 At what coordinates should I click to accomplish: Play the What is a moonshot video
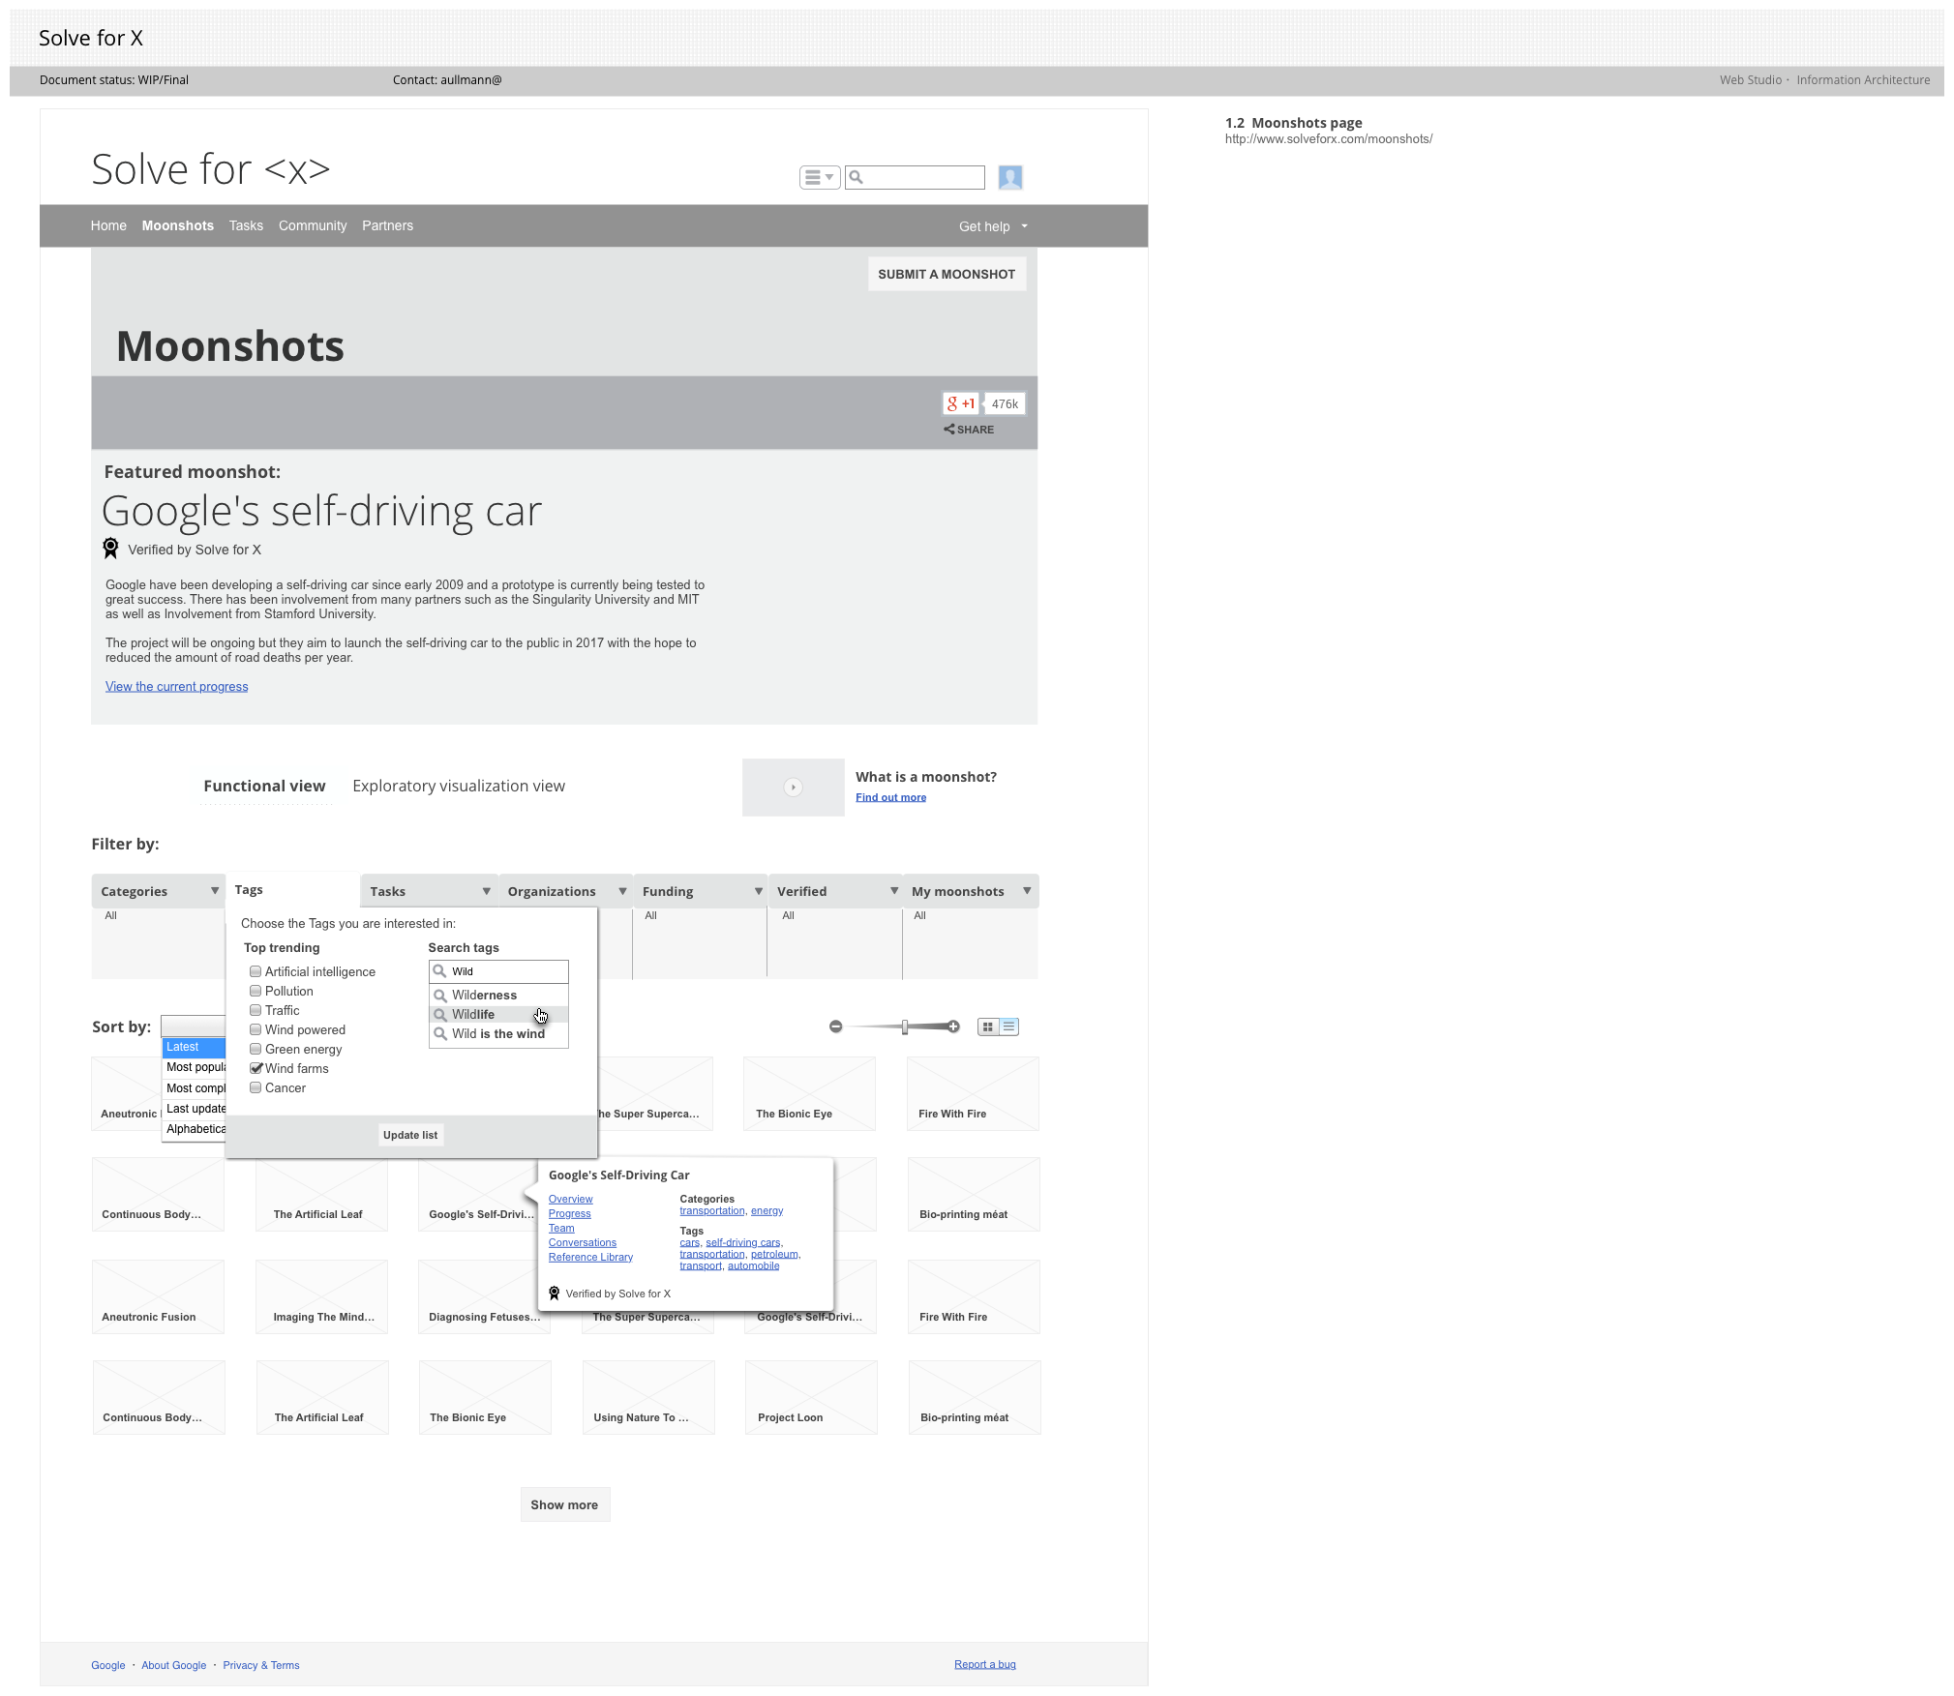tap(793, 788)
